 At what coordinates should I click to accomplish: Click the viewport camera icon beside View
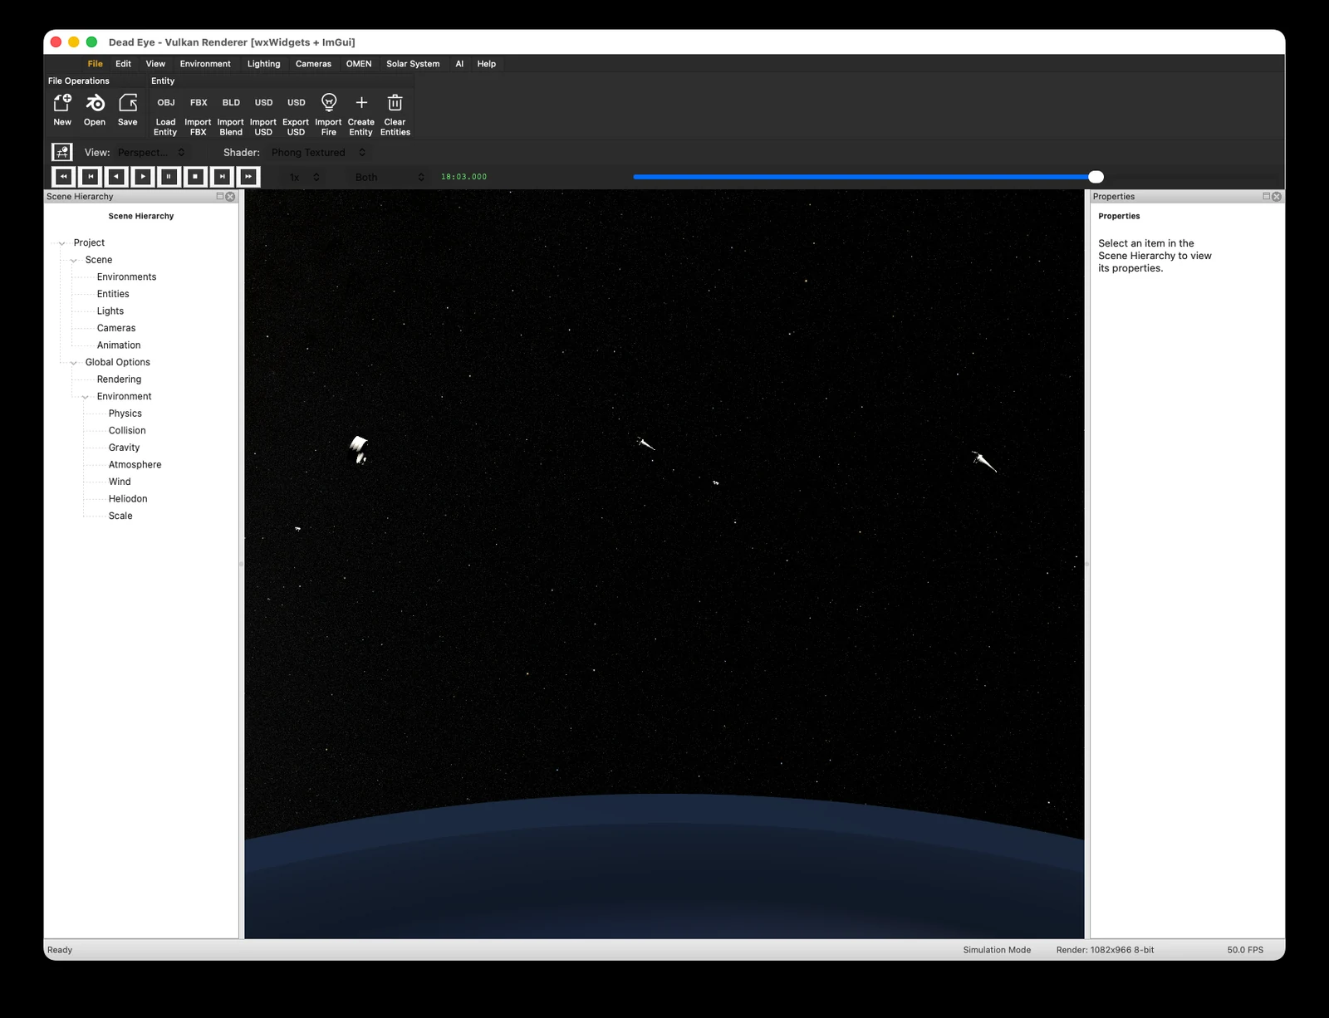click(62, 152)
